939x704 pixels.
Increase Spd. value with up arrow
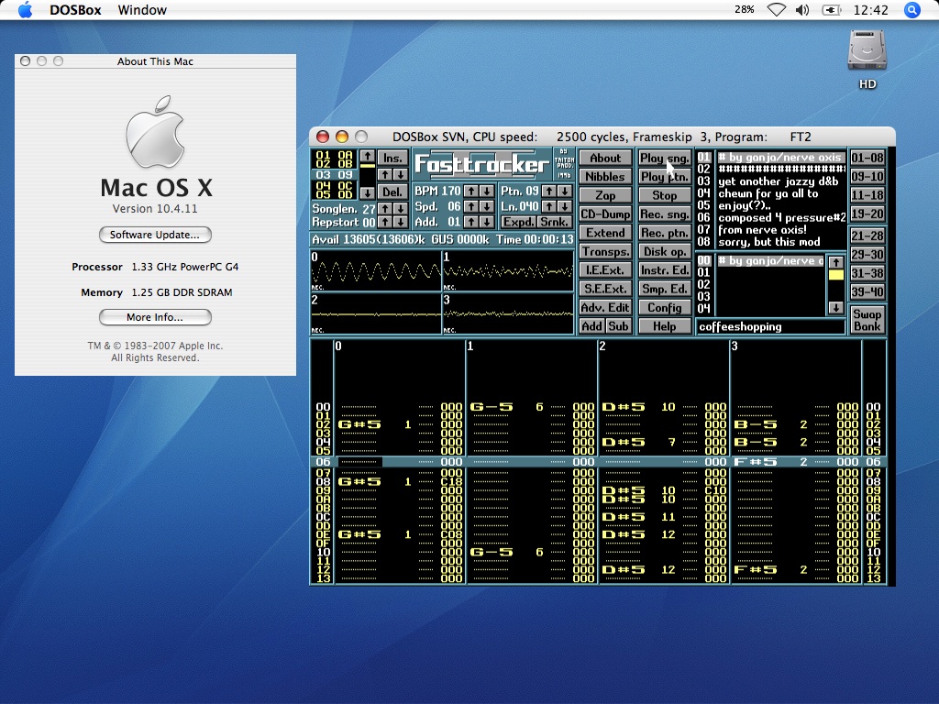tap(471, 206)
